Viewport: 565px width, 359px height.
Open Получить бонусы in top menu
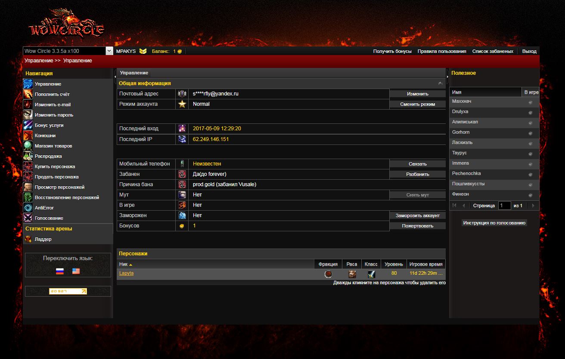coord(392,51)
